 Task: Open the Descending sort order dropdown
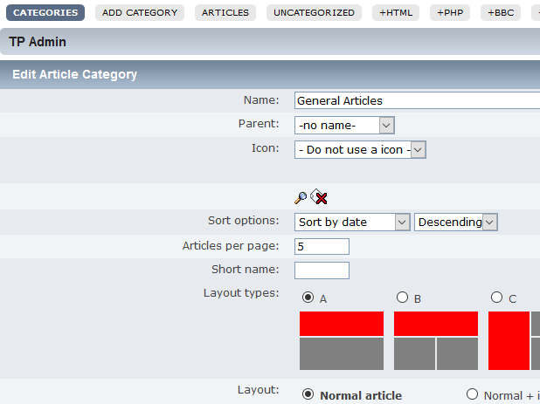coord(455,223)
